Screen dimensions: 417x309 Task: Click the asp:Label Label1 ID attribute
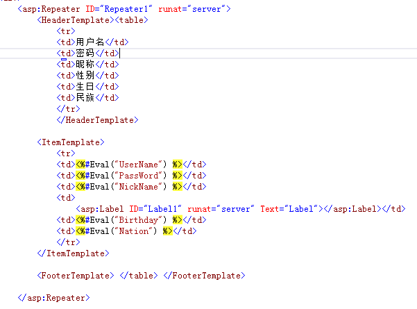click(155, 209)
